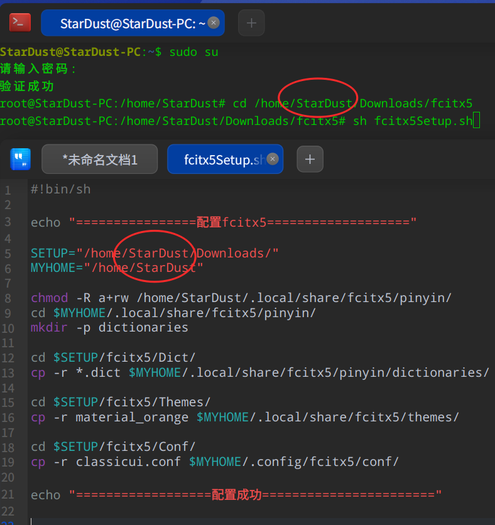Click line number 21 in editor gutter
Viewport: 495px width, 525px height.
click(x=8, y=494)
